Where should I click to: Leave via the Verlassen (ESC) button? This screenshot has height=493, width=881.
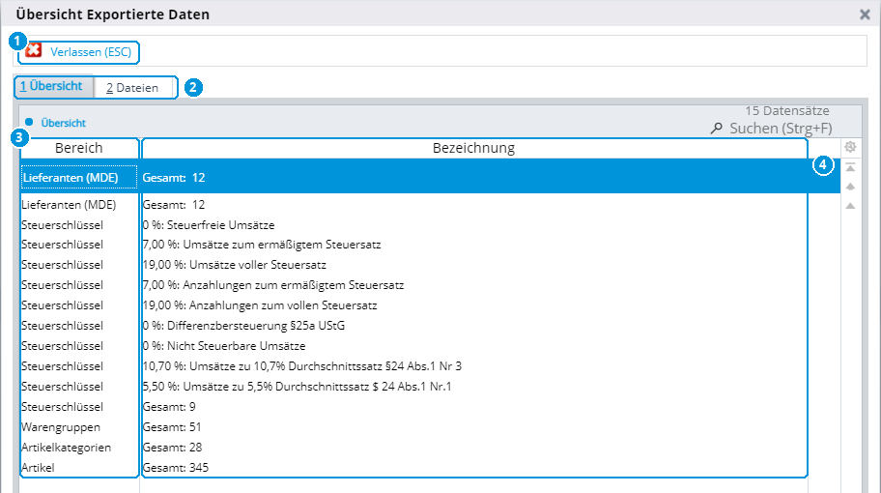(78, 52)
